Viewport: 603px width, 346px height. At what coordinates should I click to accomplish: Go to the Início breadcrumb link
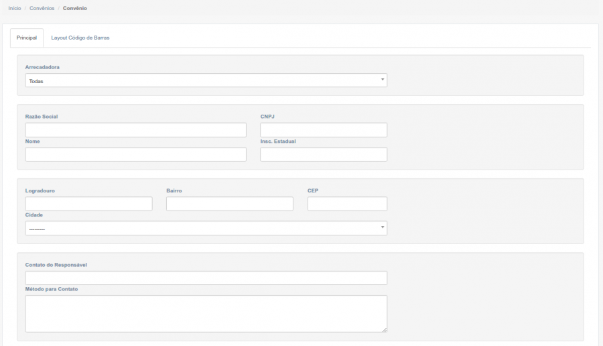(x=14, y=8)
